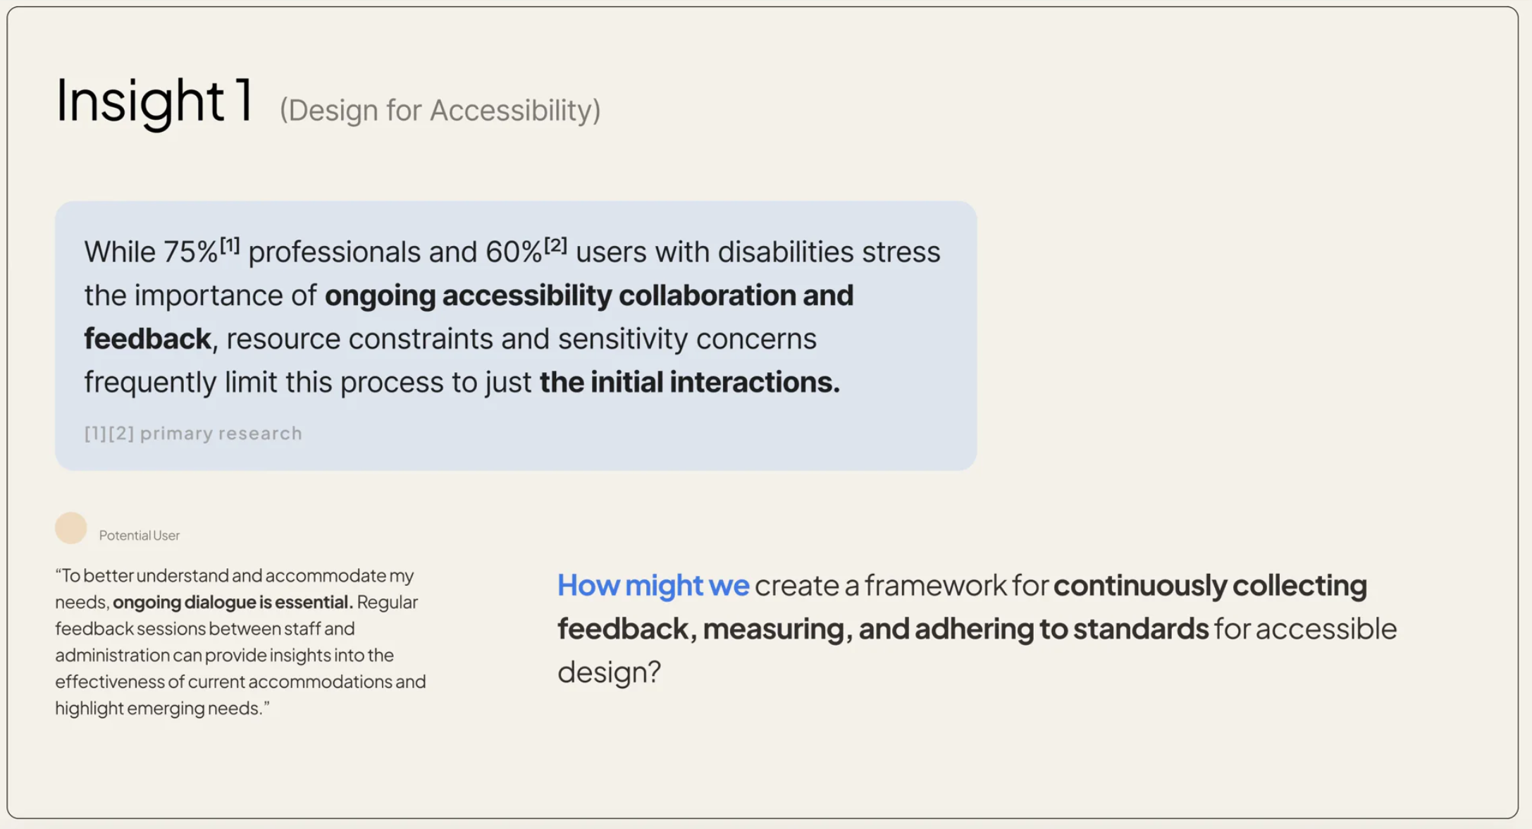Click the peach Potential User avatar circle
Image resolution: width=1532 pixels, height=829 pixels.
[70, 528]
